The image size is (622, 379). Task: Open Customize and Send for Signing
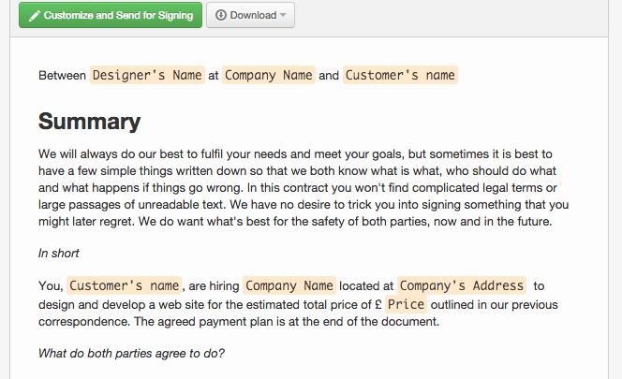coord(111,15)
